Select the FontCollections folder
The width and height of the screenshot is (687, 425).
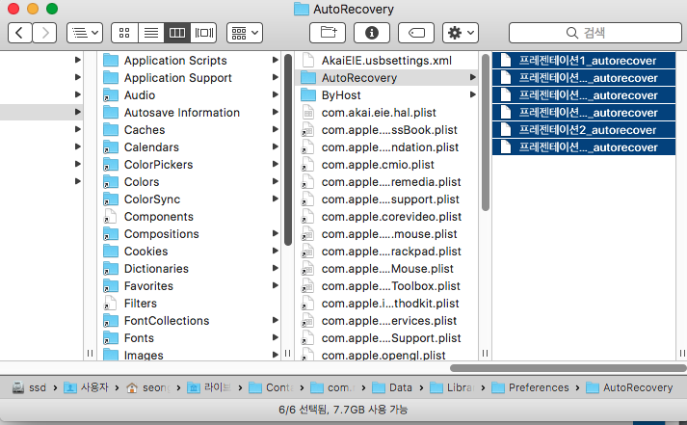tap(191, 321)
